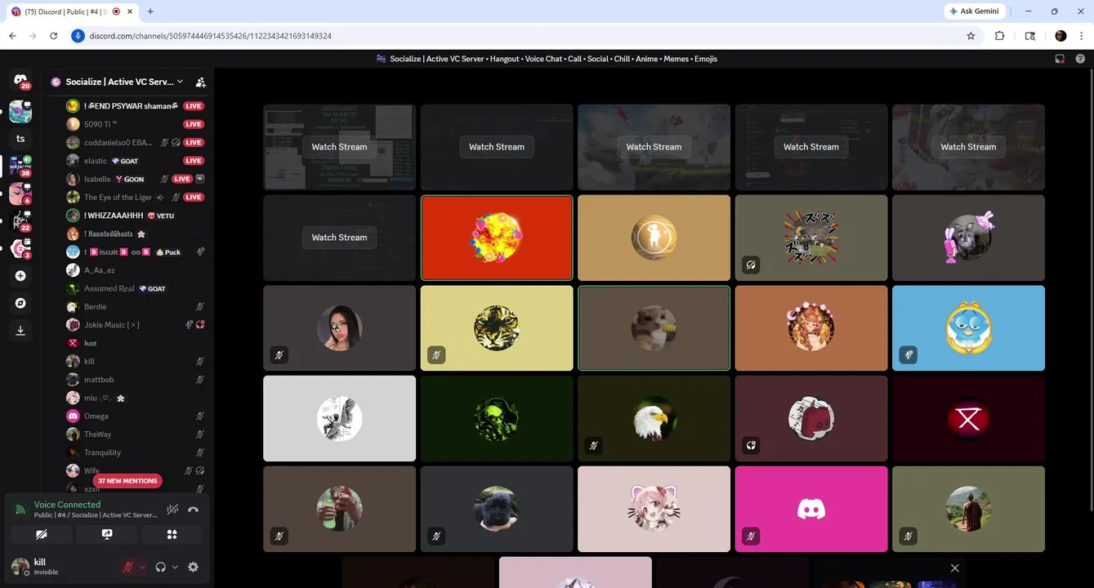
Task: Select the Discord browser tab
Action: 72,11
